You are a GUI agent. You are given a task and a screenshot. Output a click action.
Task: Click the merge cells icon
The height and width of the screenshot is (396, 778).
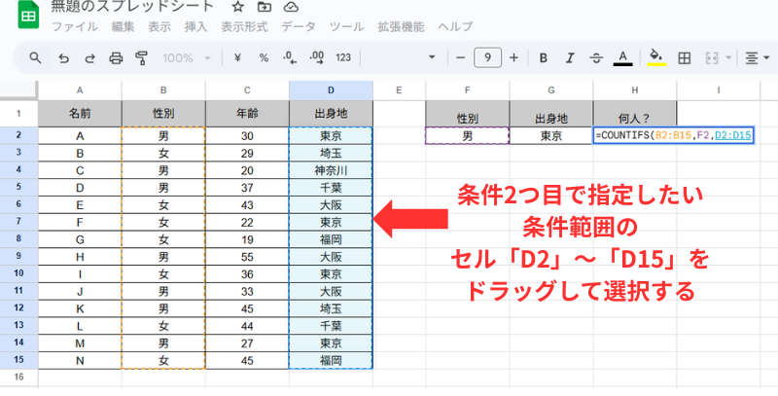[712, 58]
